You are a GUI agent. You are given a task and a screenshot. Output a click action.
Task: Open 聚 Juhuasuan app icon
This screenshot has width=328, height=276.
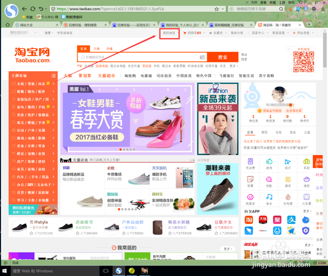point(277,220)
